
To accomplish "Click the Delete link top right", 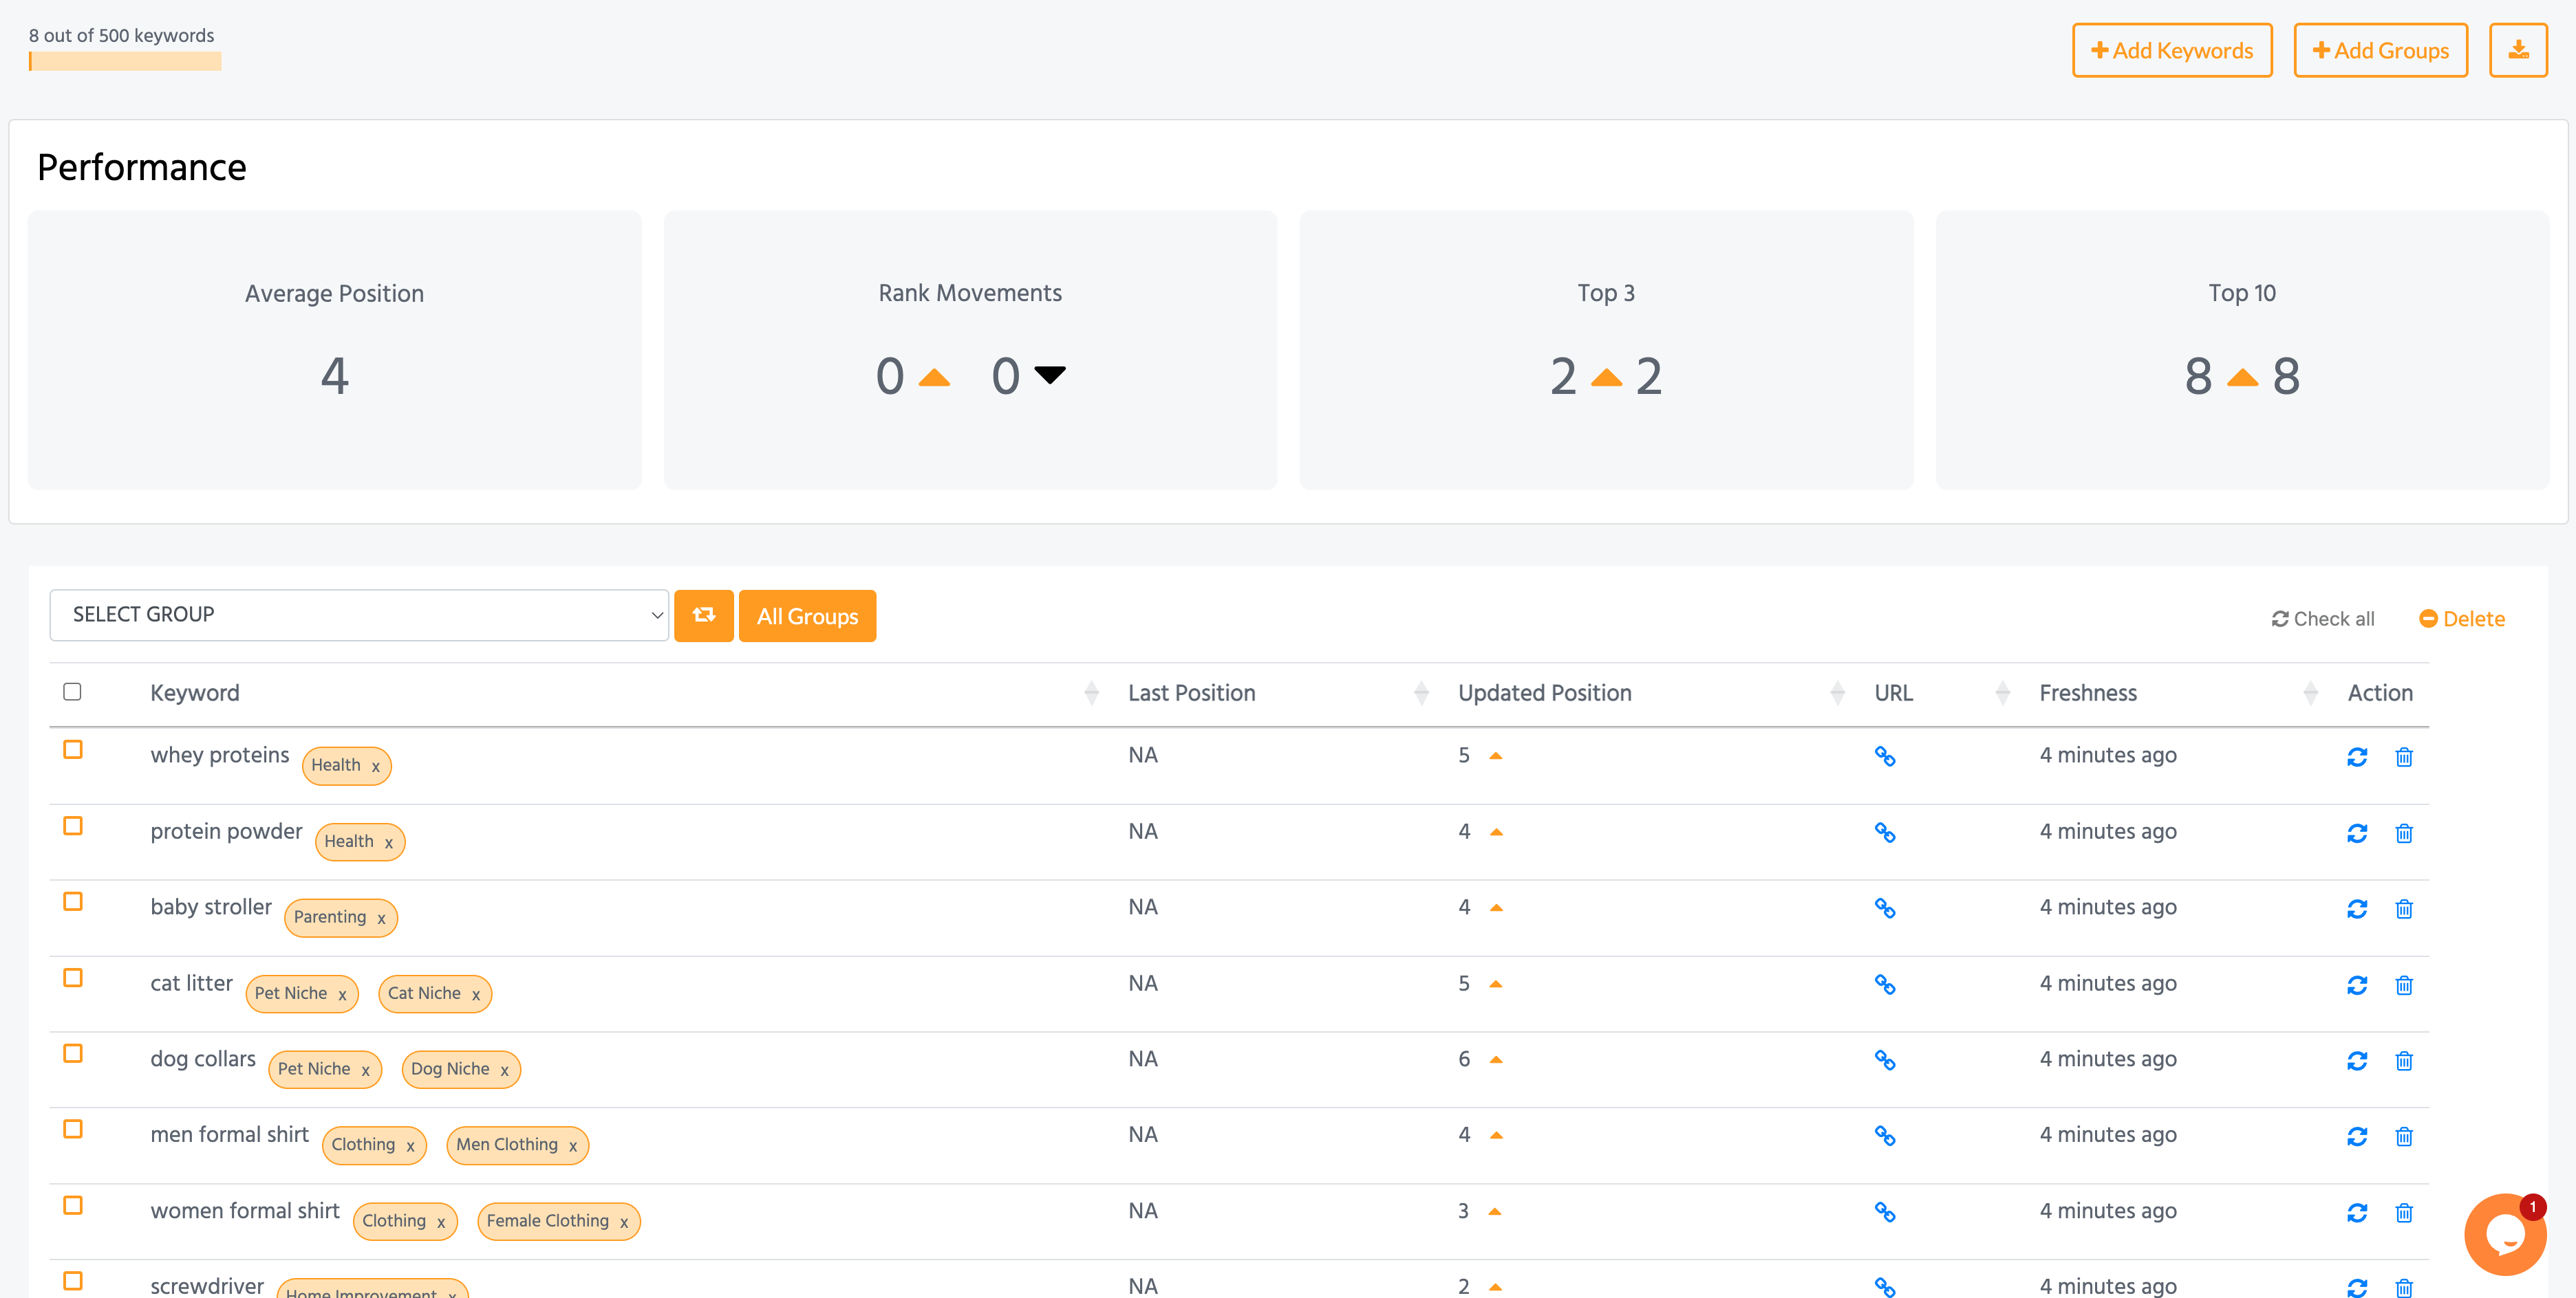I will [x=2475, y=617].
